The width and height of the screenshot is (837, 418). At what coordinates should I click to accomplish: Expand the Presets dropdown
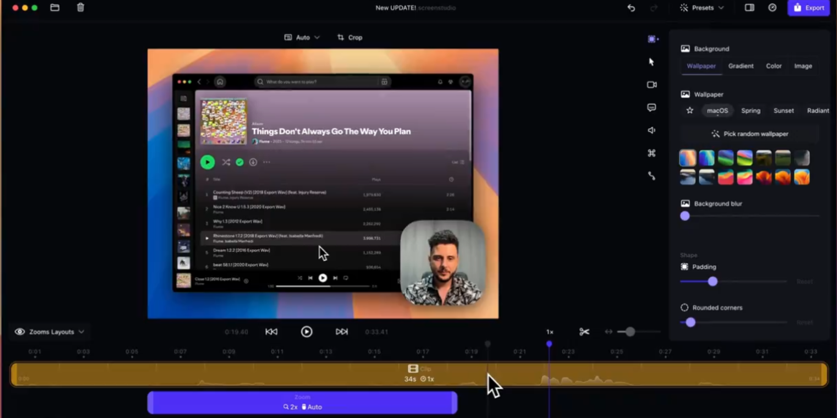pyautogui.click(x=702, y=8)
